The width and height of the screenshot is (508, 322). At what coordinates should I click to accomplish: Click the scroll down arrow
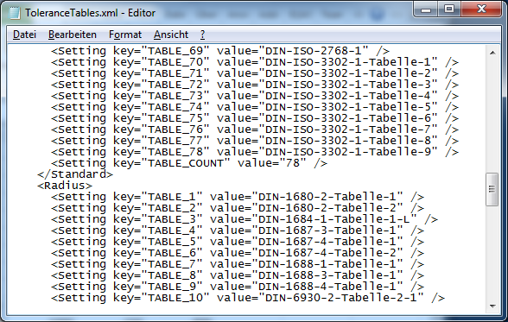tap(492, 306)
